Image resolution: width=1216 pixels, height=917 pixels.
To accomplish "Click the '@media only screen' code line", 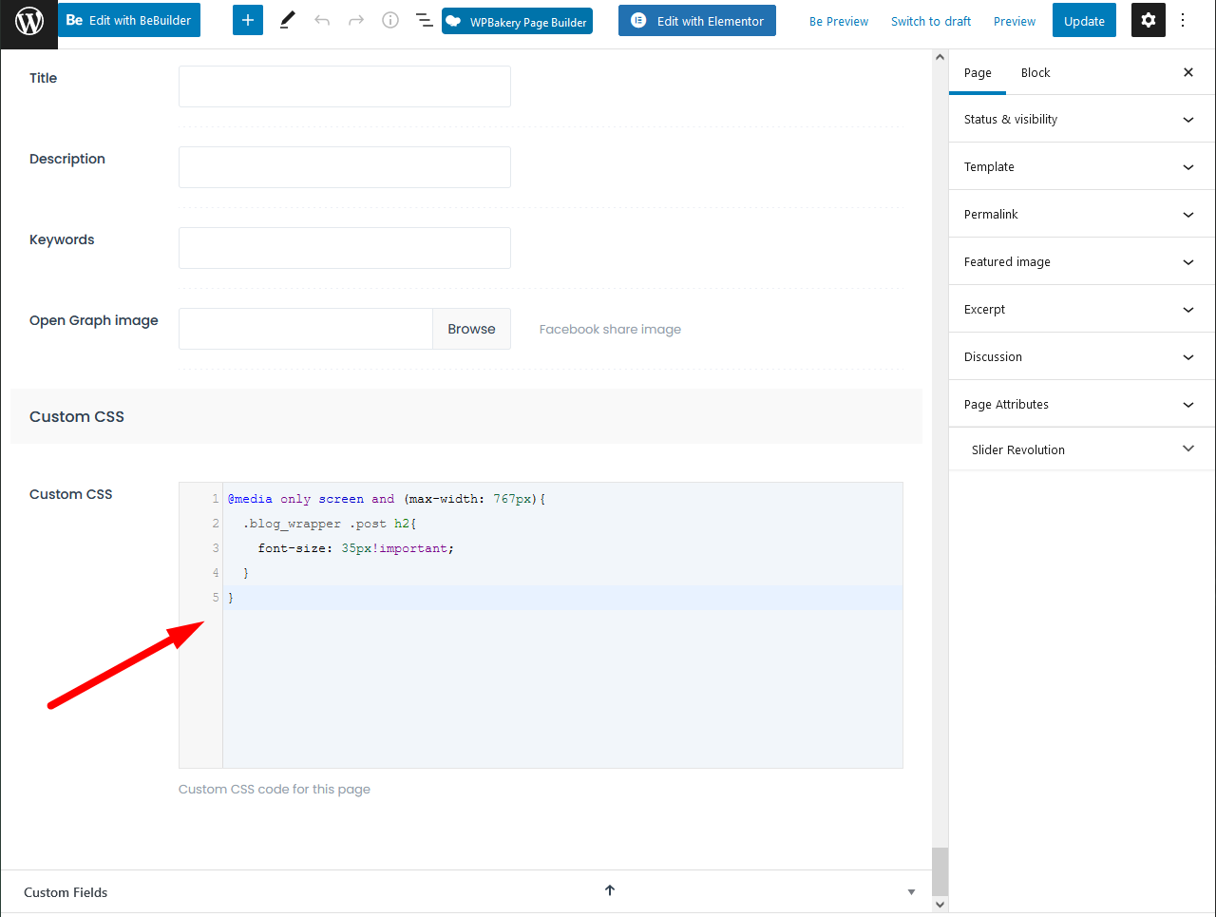I will click(x=387, y=499).
